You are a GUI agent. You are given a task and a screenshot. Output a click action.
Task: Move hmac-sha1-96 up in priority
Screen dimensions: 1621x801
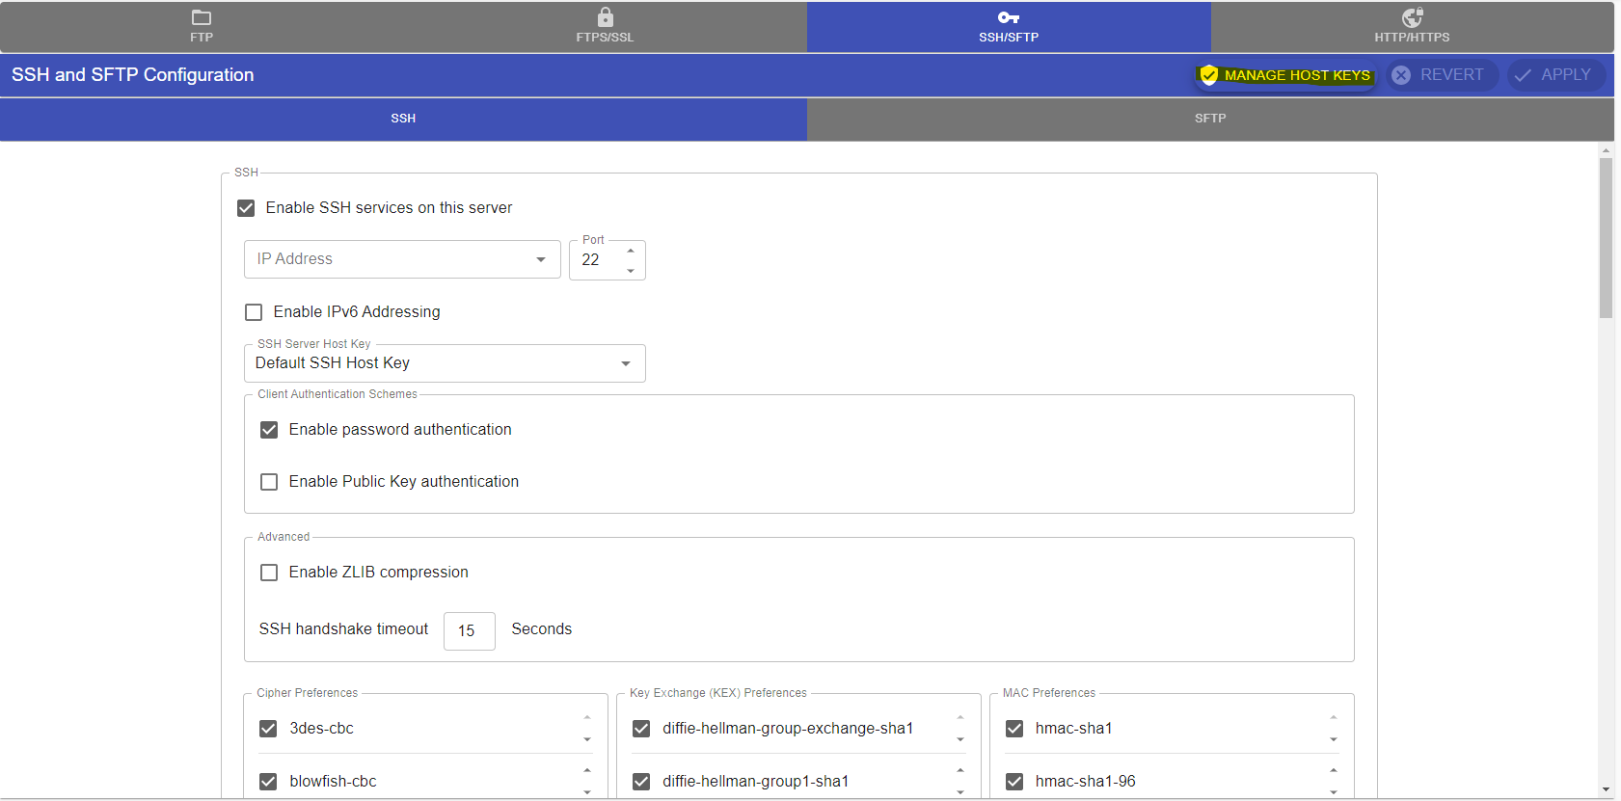pyautogui.click(x=1334, y=771)
